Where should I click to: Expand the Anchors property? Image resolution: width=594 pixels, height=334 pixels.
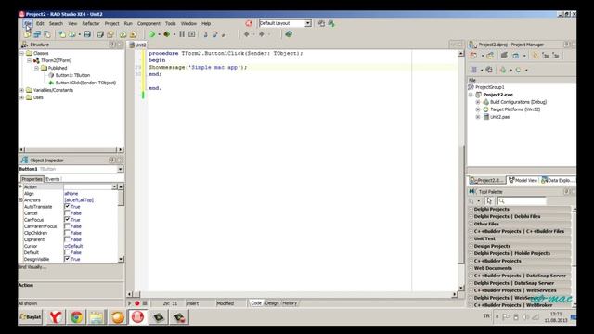pyautogui.click(x=20, y=200)
